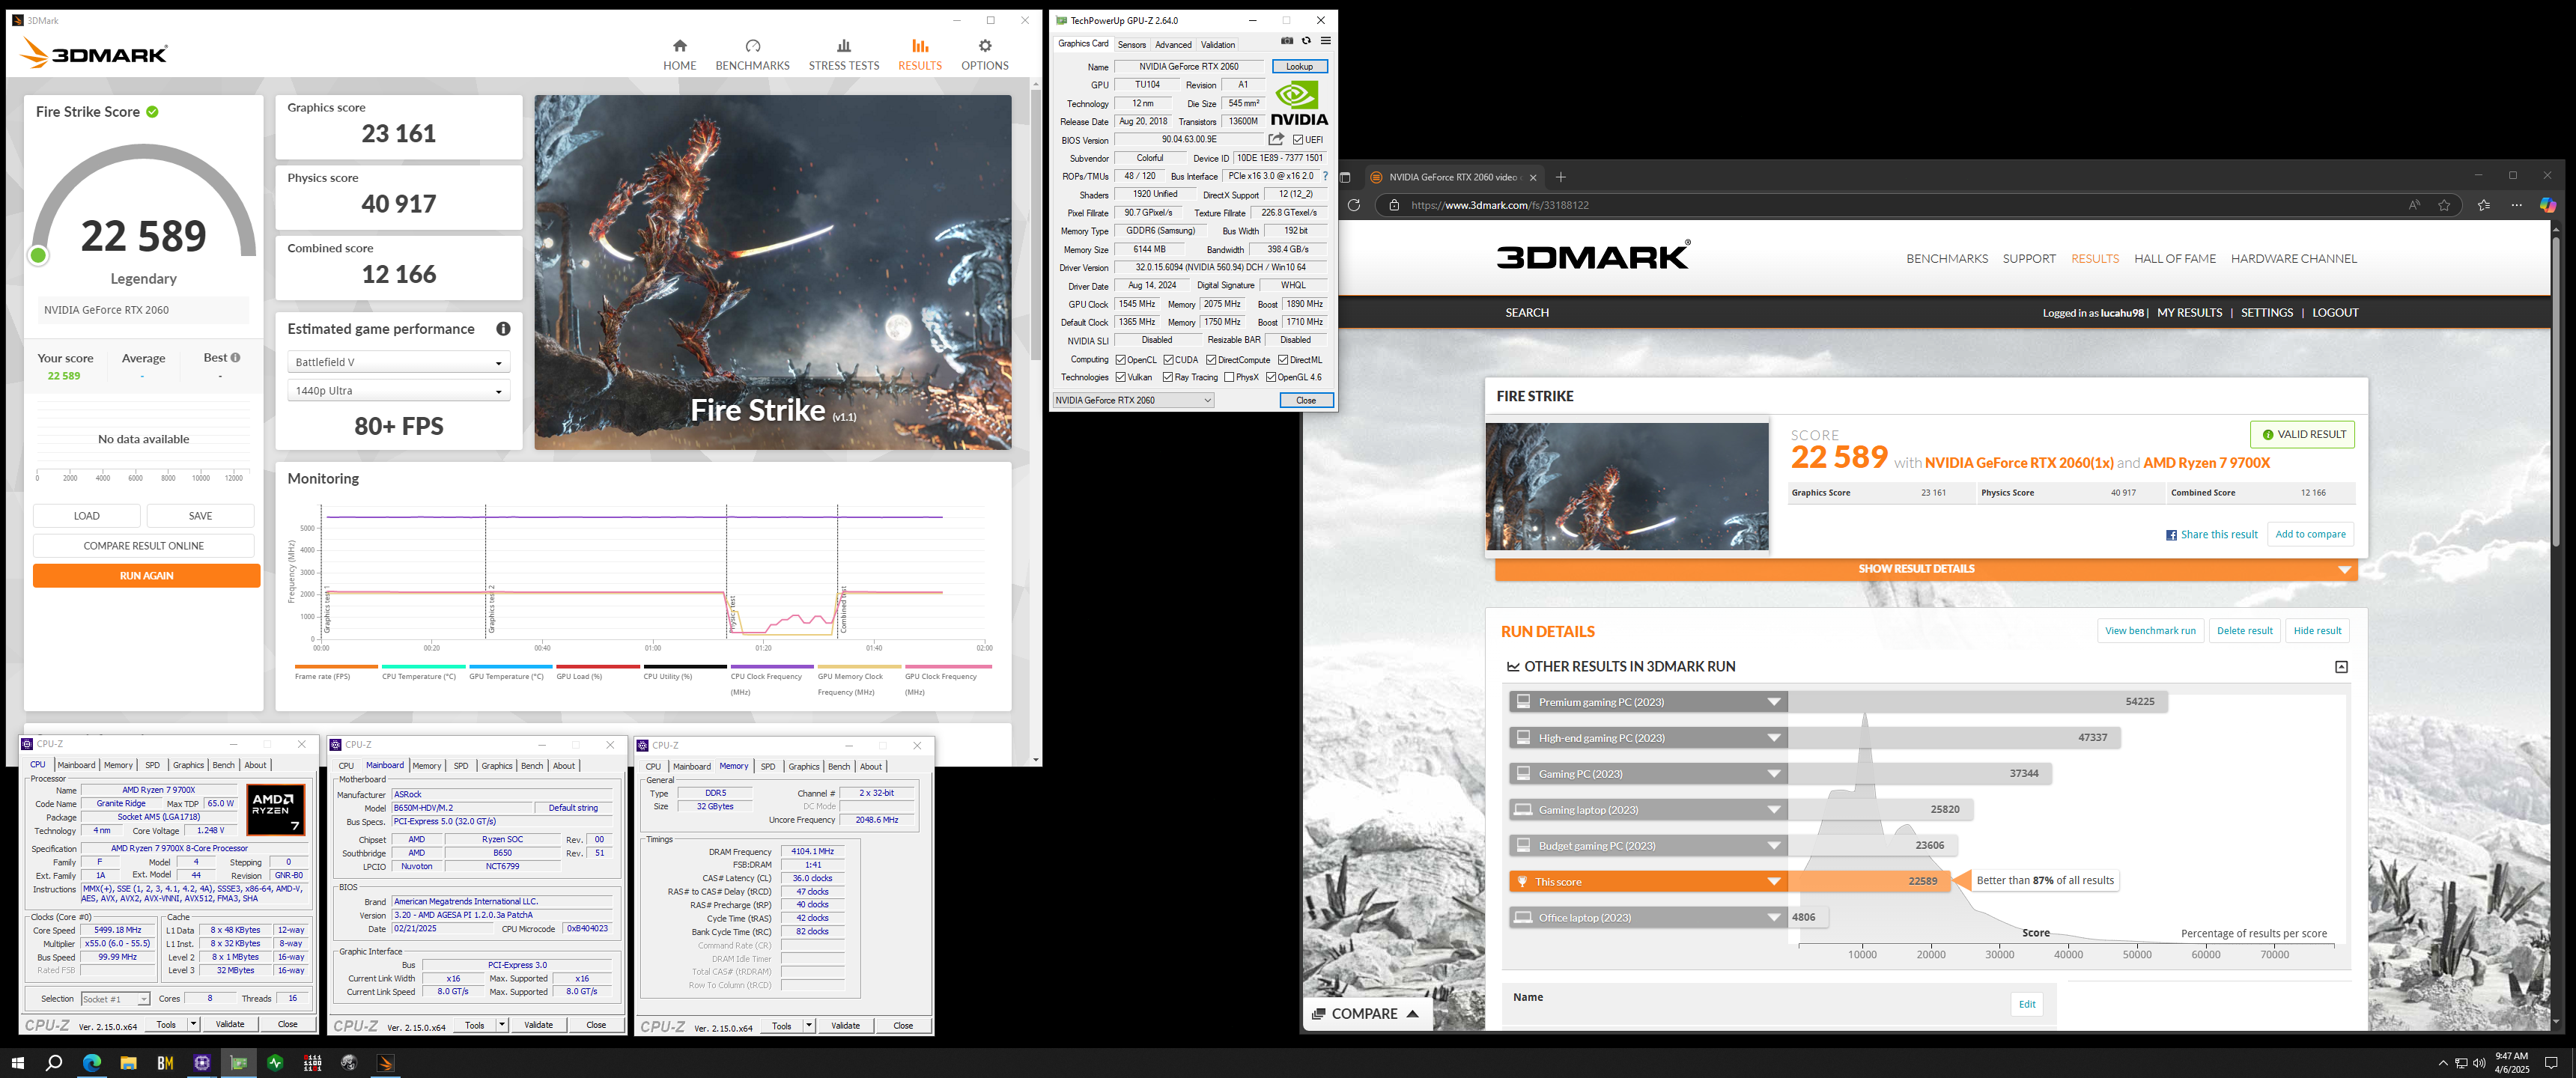Open a new tab in Edge
The width and height of the screenshot is (2576, 1078).
click(x=1560, y=177)
